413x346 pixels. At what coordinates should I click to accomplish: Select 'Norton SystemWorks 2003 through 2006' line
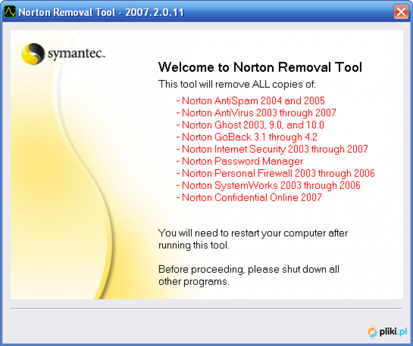point(268,185)
